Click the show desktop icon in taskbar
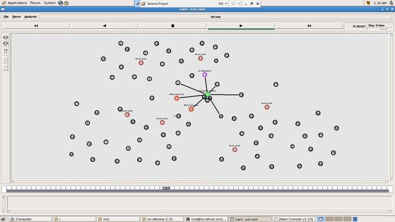This screenshot has height=222, width=395. (x=3, y=220)
